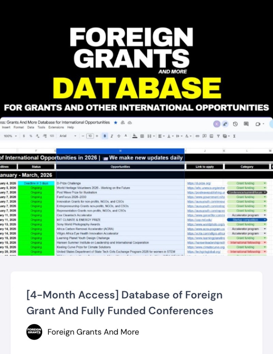Image resolution: width=273 pixels, height=354 pixels.
Task: Open the Extensions menu
Action: coord(56,127)
